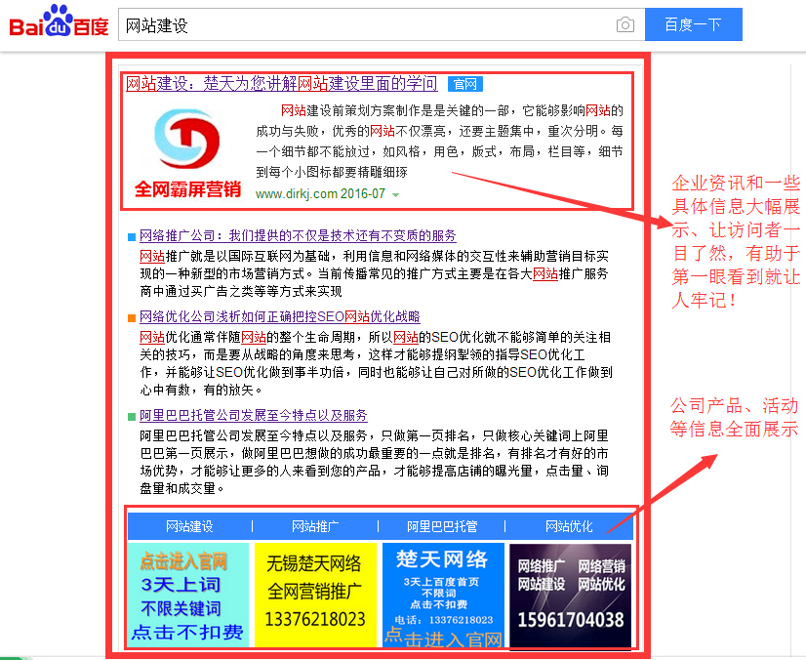Open the www.dirkj.com green URL
The height and width of the screenshot is (660, 806).
click(x=296, y=194)
